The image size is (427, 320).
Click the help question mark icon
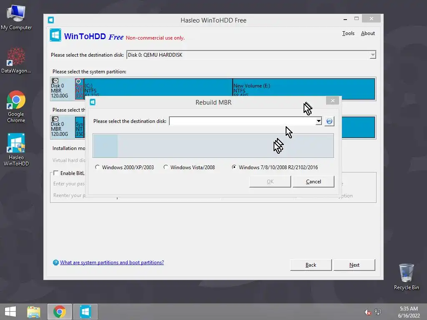pos(55,262)
